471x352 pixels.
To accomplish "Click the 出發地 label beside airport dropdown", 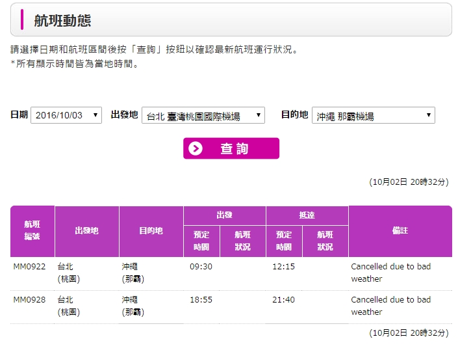I will point(124,115).
